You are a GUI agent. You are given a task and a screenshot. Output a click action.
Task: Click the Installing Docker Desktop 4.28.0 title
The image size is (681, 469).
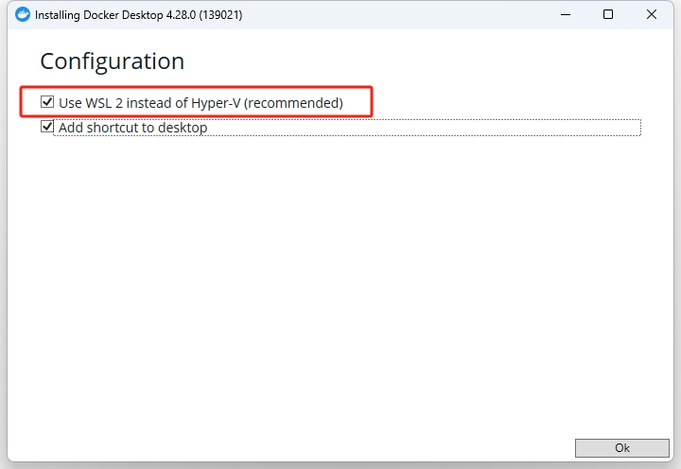(x=138, y=15)
